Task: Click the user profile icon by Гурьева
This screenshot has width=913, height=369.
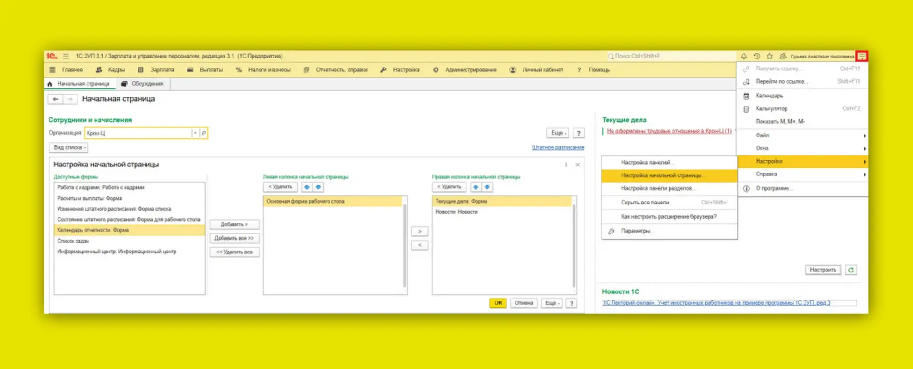Action: point(783,56)
